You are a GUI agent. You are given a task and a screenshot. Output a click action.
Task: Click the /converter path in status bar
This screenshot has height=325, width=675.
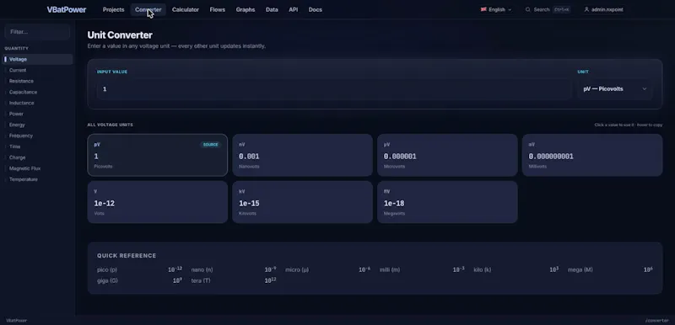(656, 321)
